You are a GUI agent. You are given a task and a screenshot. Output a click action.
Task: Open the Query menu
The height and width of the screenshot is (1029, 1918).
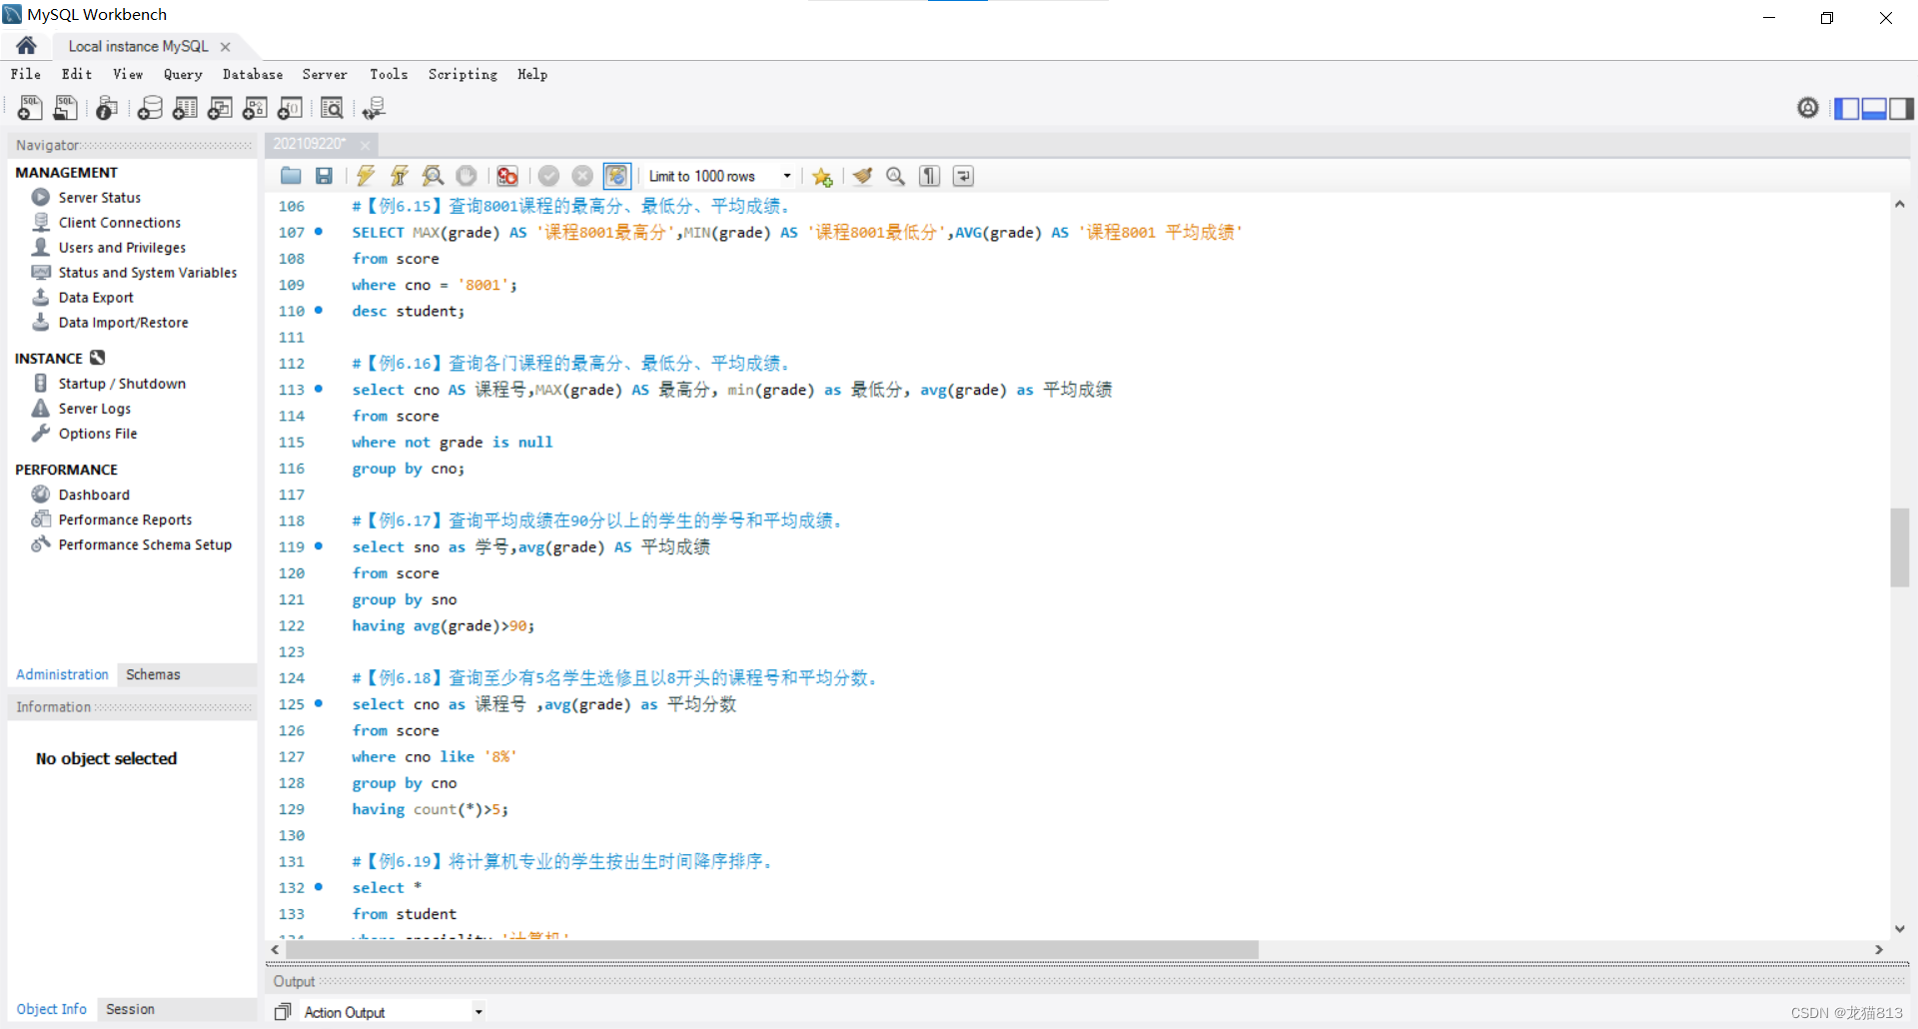(x=183, y=74)
